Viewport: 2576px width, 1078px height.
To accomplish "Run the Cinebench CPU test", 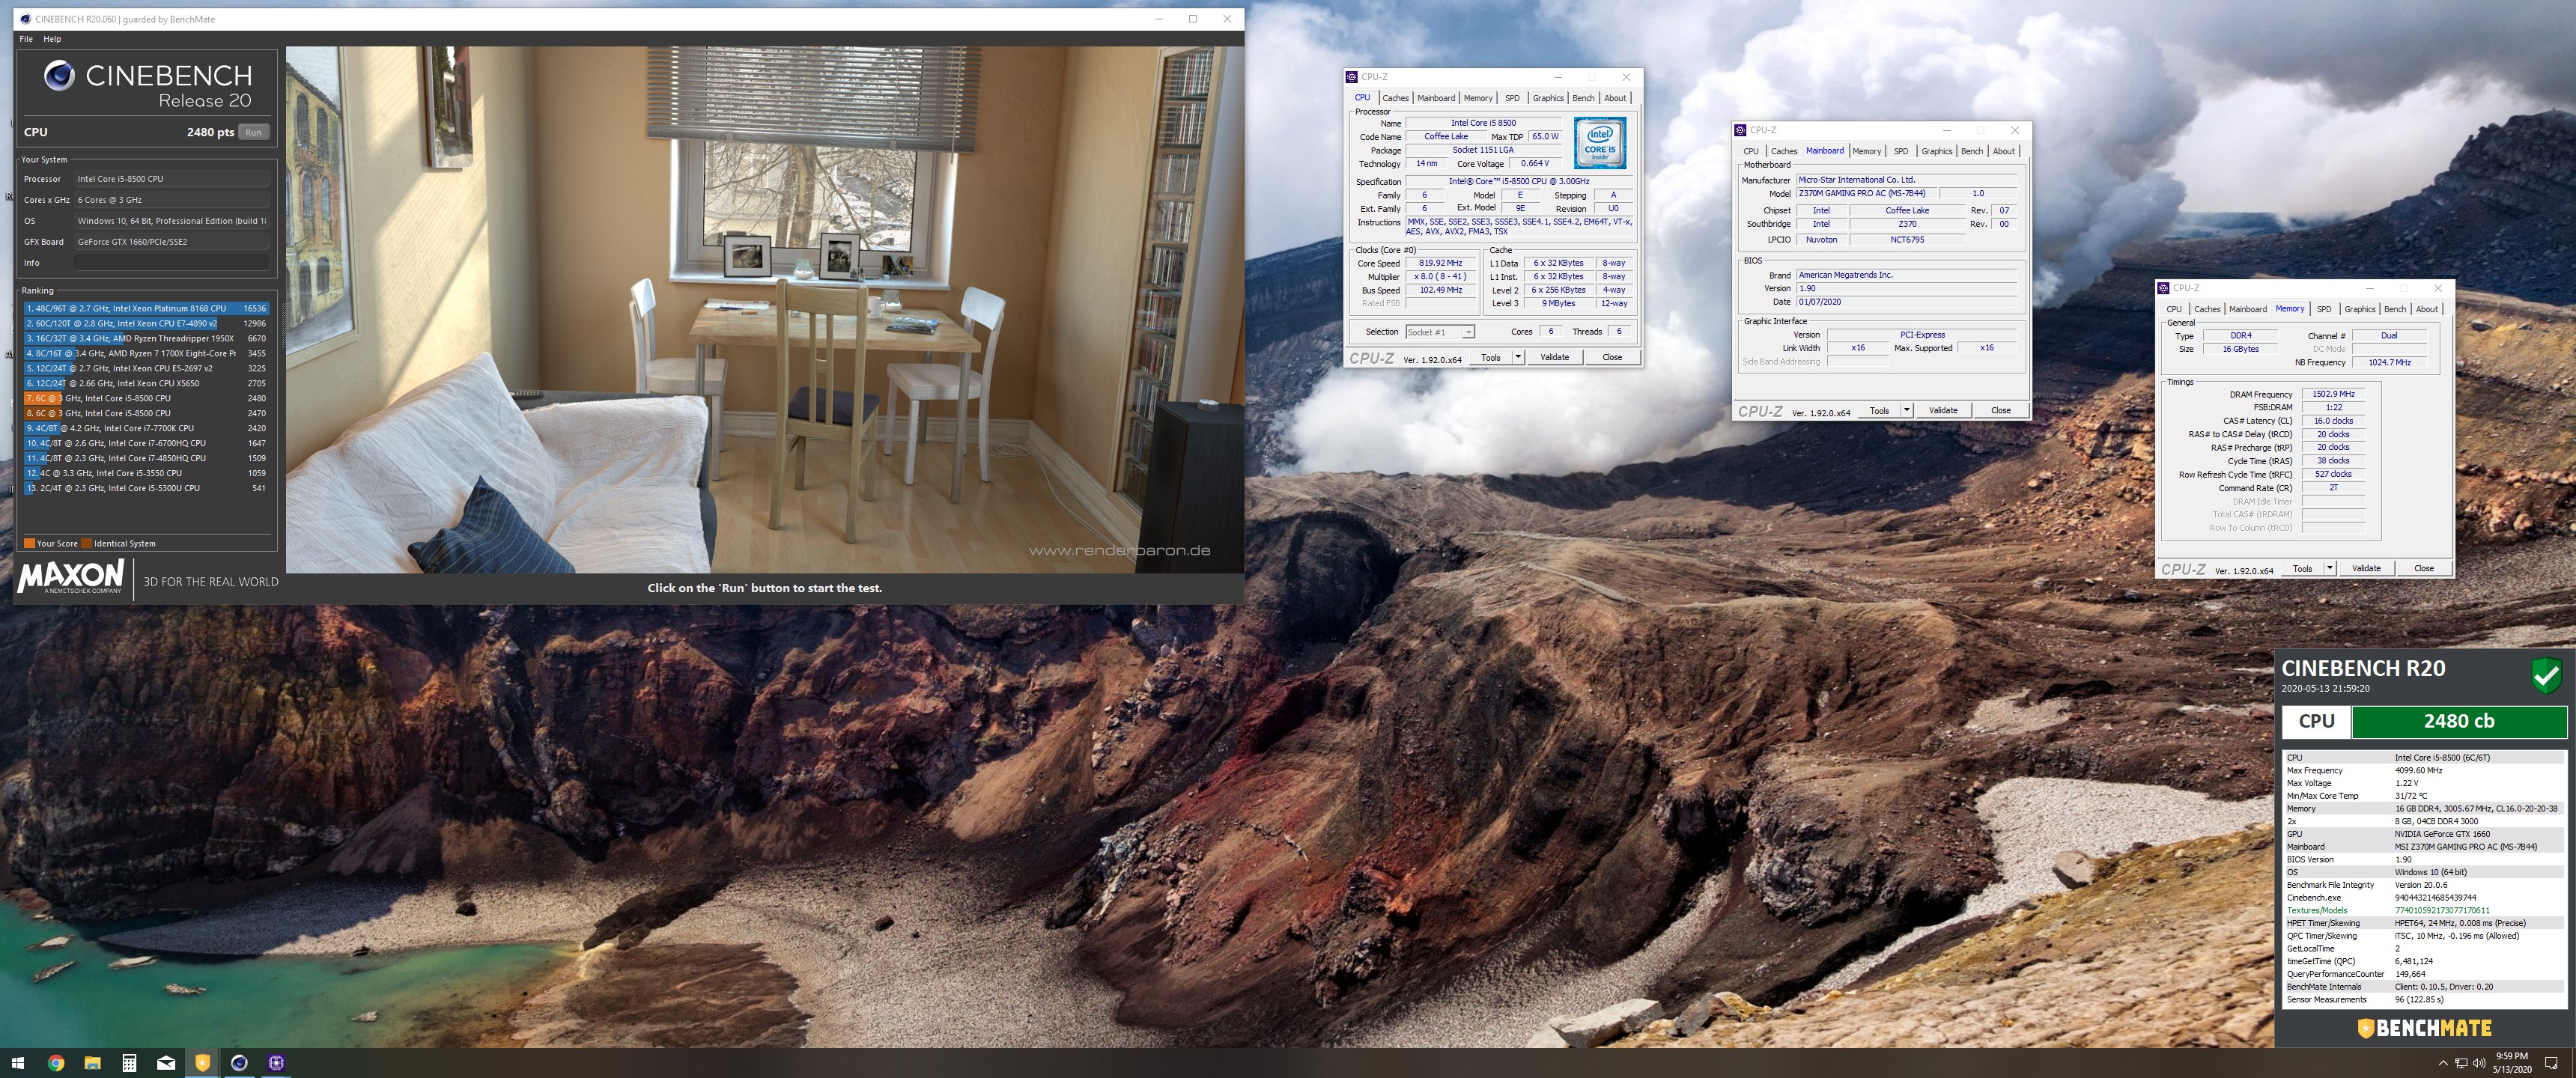I will pyautogui.click(x=254, y=132).
